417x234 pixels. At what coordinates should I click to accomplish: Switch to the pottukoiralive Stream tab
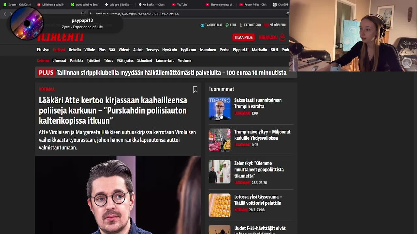click(x=85, y=5)
